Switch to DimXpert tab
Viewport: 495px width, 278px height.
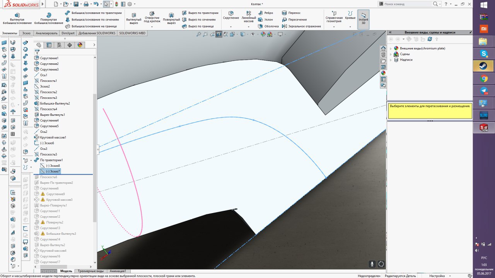tap(68, 33)
